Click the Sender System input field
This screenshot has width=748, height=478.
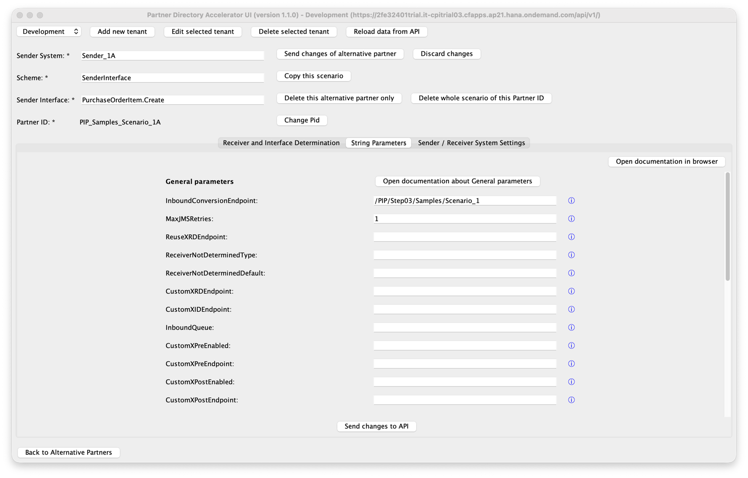pos(172,55)
